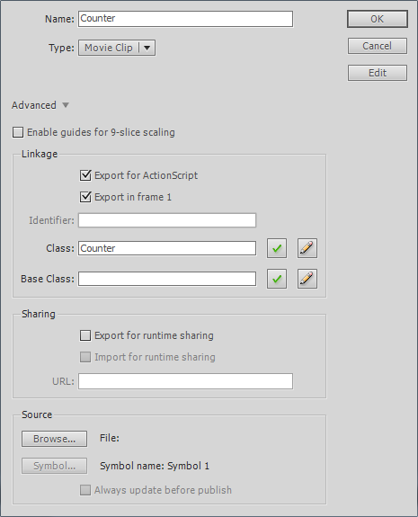The height and width of the screenshot is (517, 418).
Task: Validate the Class definition with green checkmark
Action: coord(277,248)
